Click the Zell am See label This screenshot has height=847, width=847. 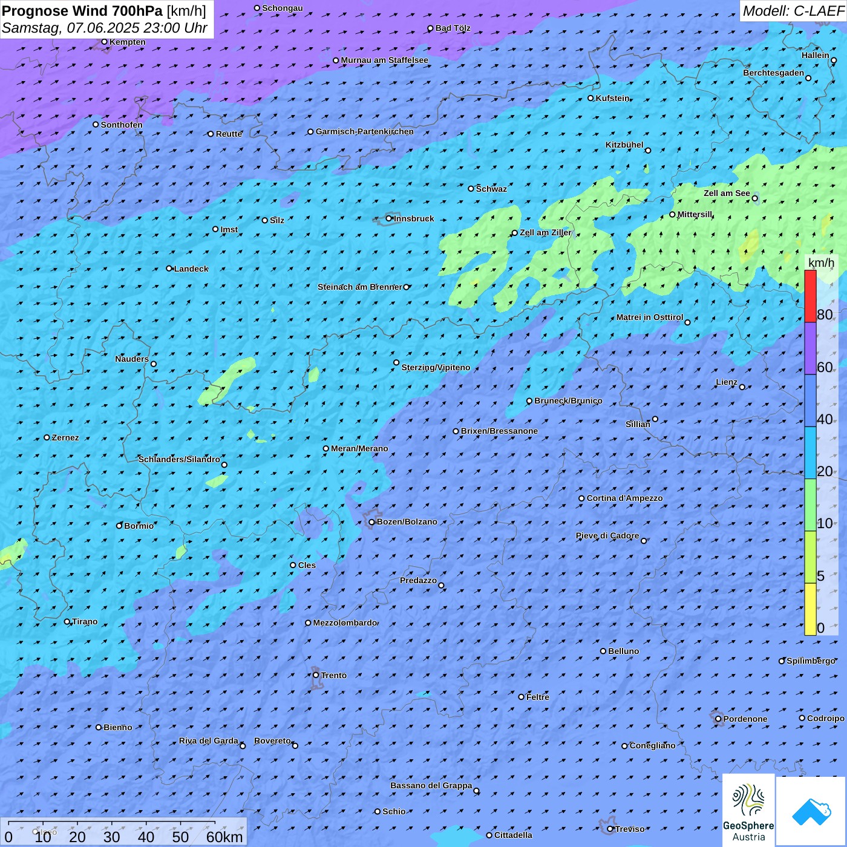pos(727,193)
